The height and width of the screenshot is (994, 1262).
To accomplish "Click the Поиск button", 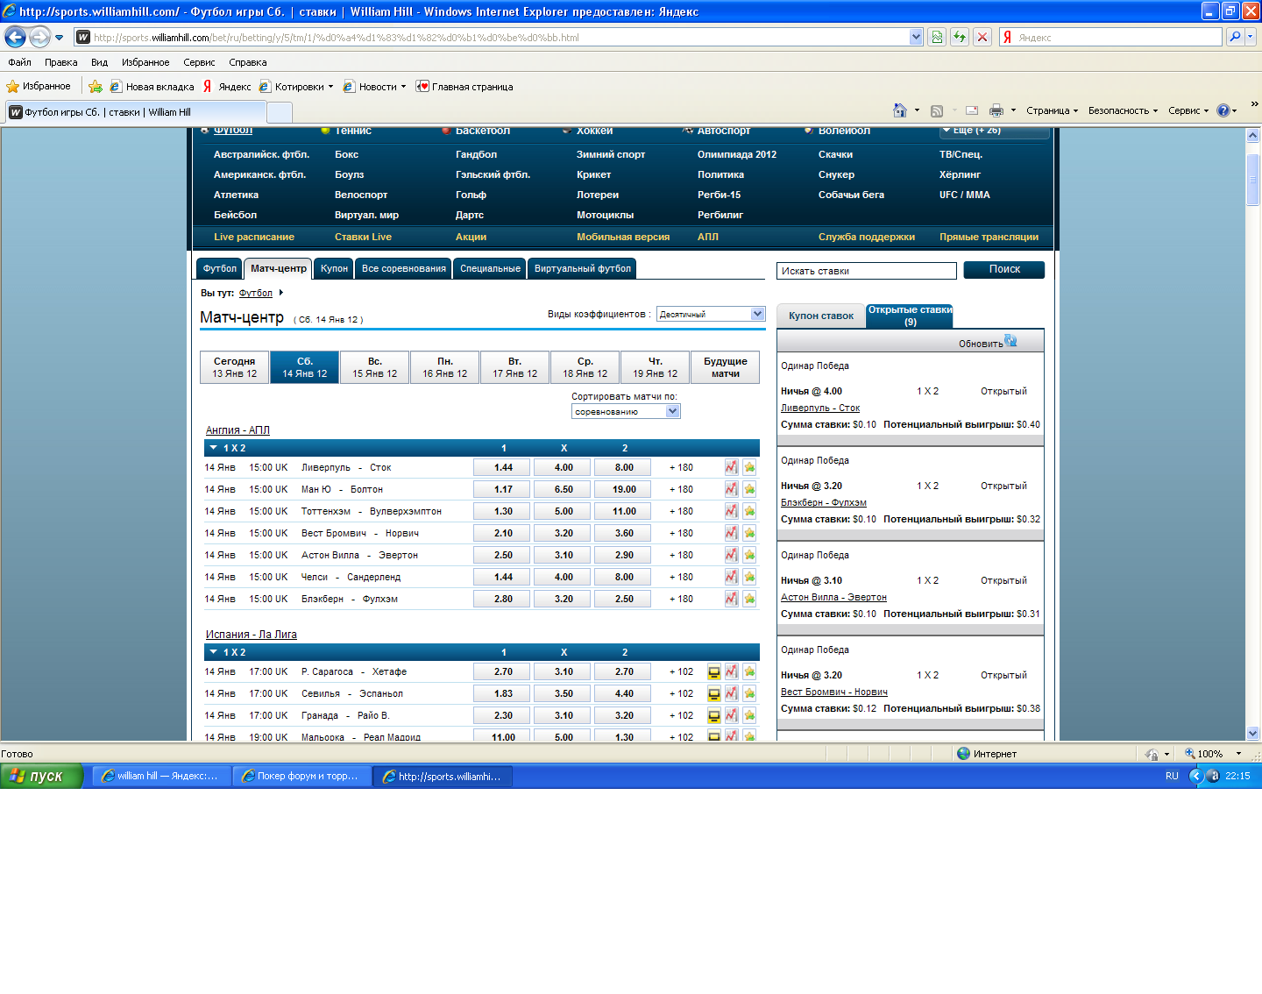I will point(1003,269).
